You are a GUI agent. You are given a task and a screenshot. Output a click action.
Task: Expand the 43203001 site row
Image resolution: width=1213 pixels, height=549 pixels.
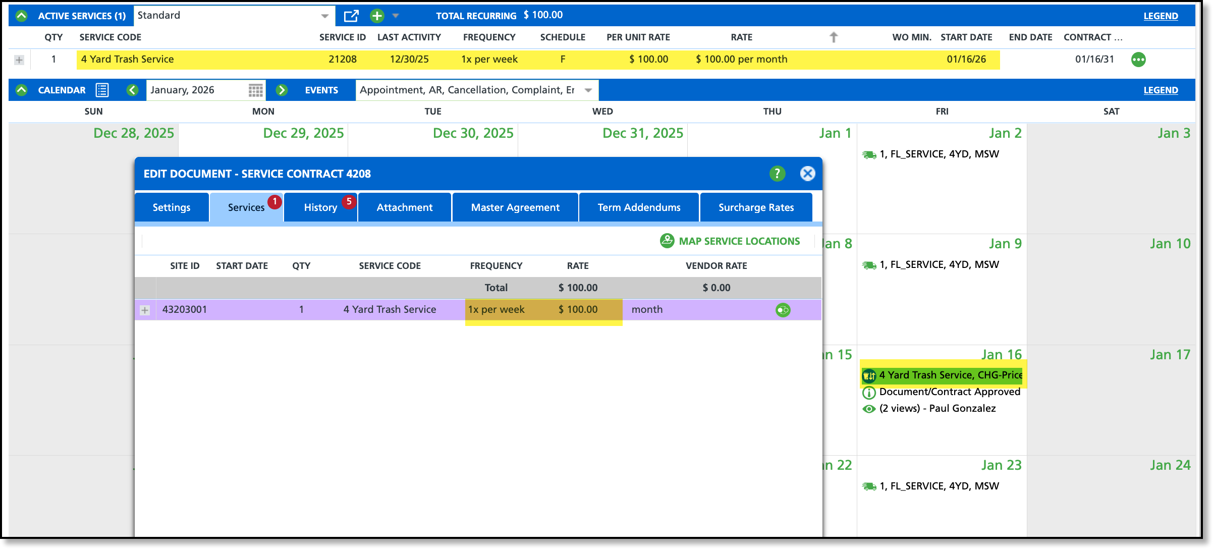click(145, 310)
